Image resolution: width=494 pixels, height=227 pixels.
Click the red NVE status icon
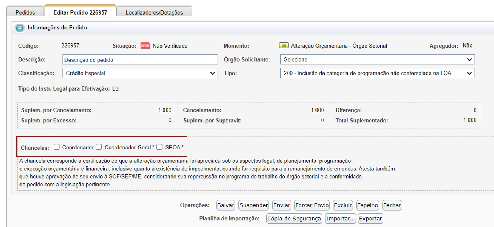(x=145, y=45)
